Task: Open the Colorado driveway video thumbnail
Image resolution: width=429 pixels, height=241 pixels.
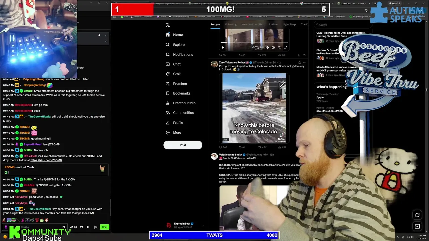Action: point(254,108)
